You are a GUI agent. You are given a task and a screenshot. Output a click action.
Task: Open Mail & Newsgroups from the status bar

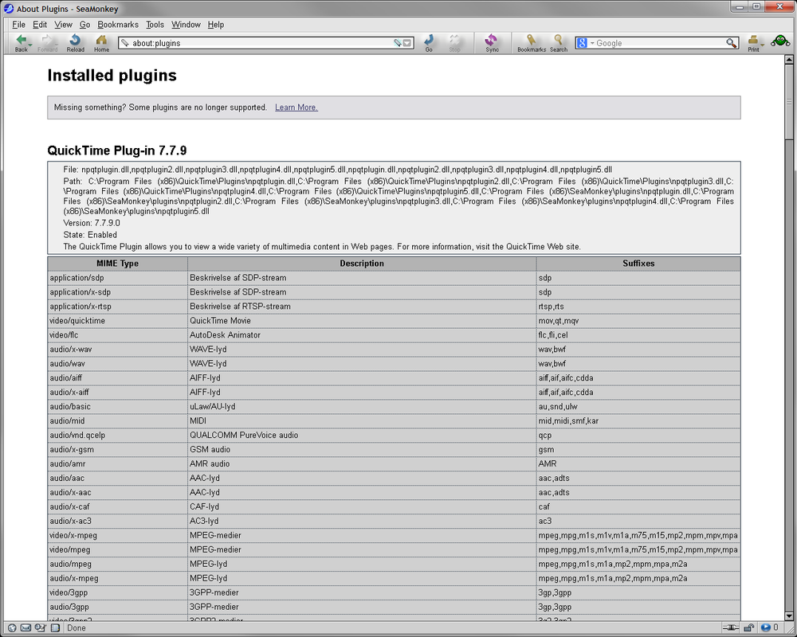[26, 628]
